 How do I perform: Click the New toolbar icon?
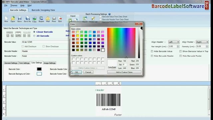[6, 19]
